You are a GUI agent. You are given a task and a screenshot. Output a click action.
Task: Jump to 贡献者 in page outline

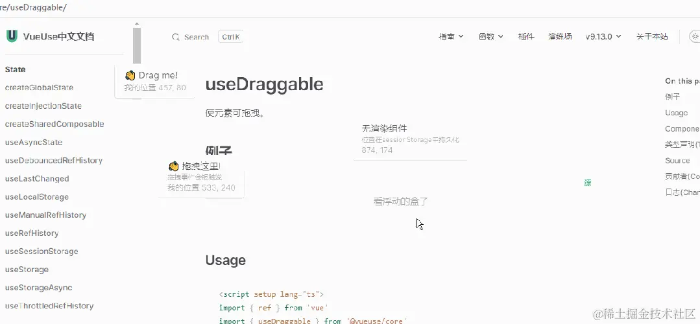point(682,176)
